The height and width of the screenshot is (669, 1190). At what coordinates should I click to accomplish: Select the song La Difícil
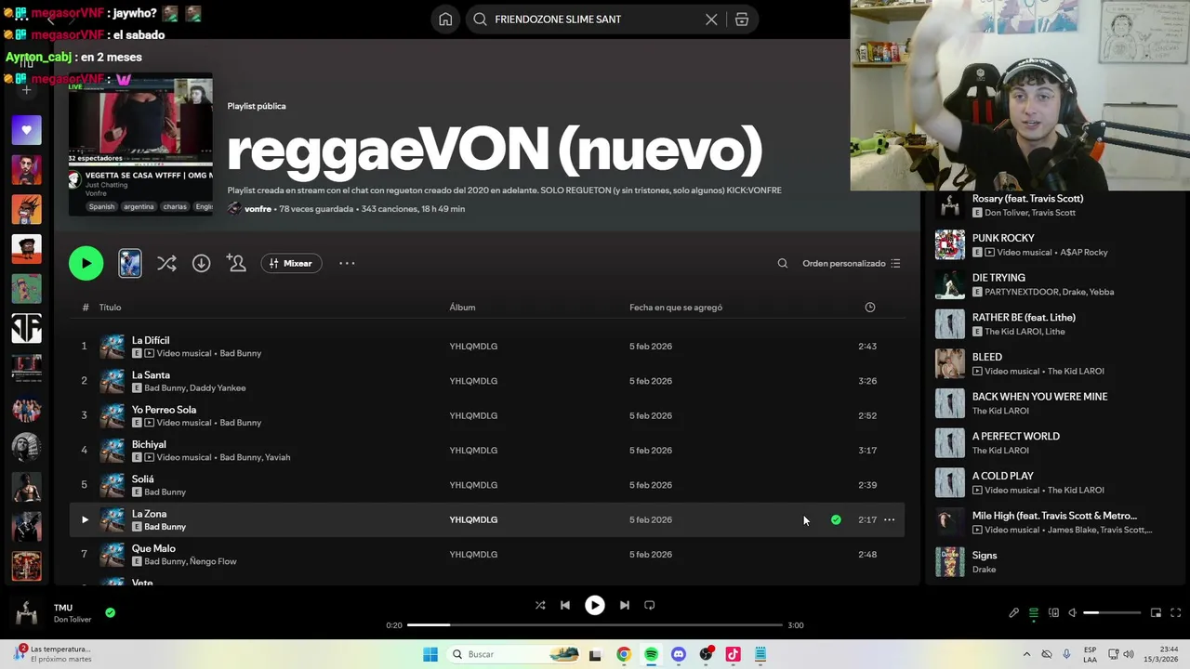coord(151,341)
